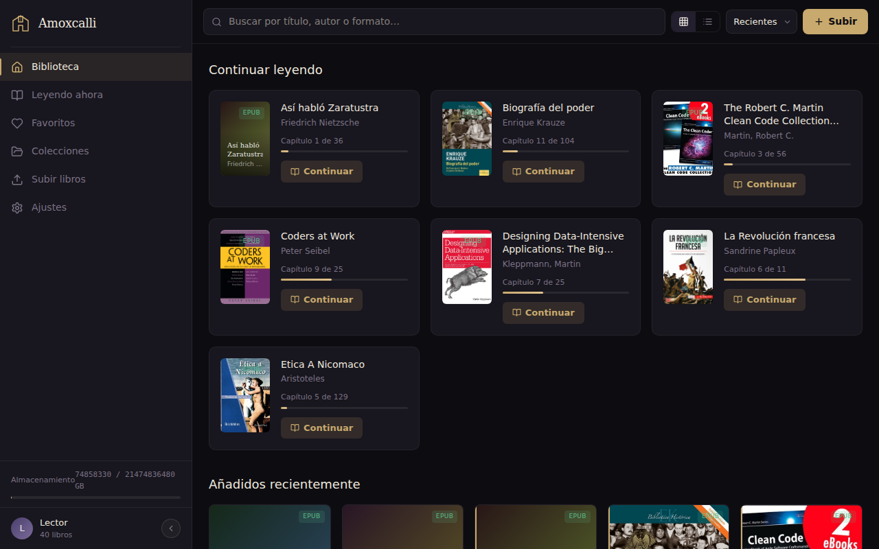
Task: Focus the search field for title or author
Action: (x=434, y=22)
